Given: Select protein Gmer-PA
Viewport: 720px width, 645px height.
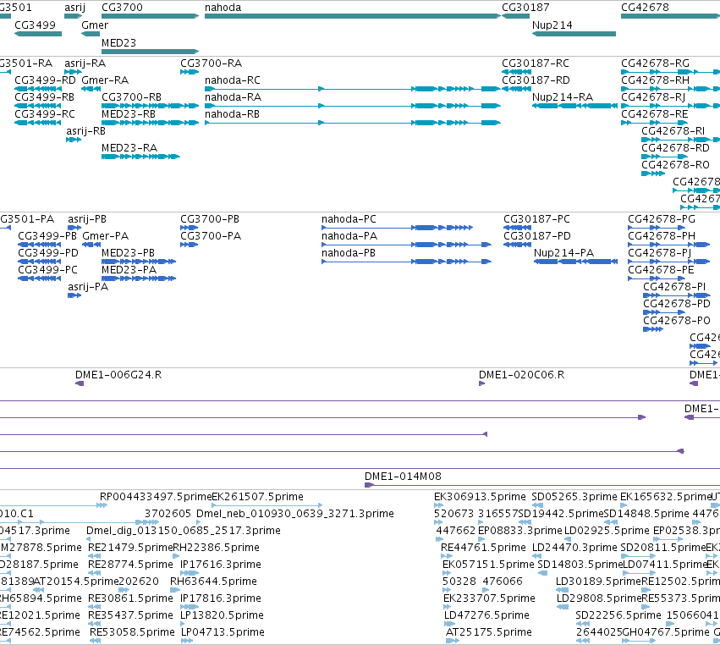Looking at the screenshot, I should (91, 245).
